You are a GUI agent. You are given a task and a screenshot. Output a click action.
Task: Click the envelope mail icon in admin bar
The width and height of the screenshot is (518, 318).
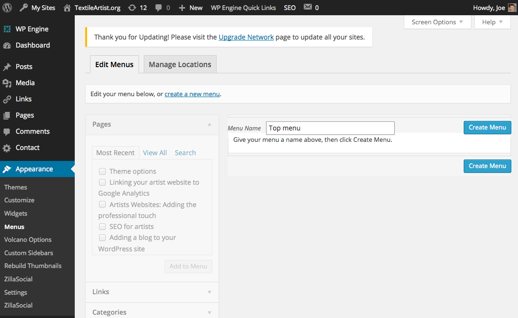308,7
